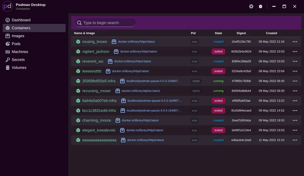Click the exited badge for vigilant_jackson
This screenshot has width=304, height=176.
218,51
